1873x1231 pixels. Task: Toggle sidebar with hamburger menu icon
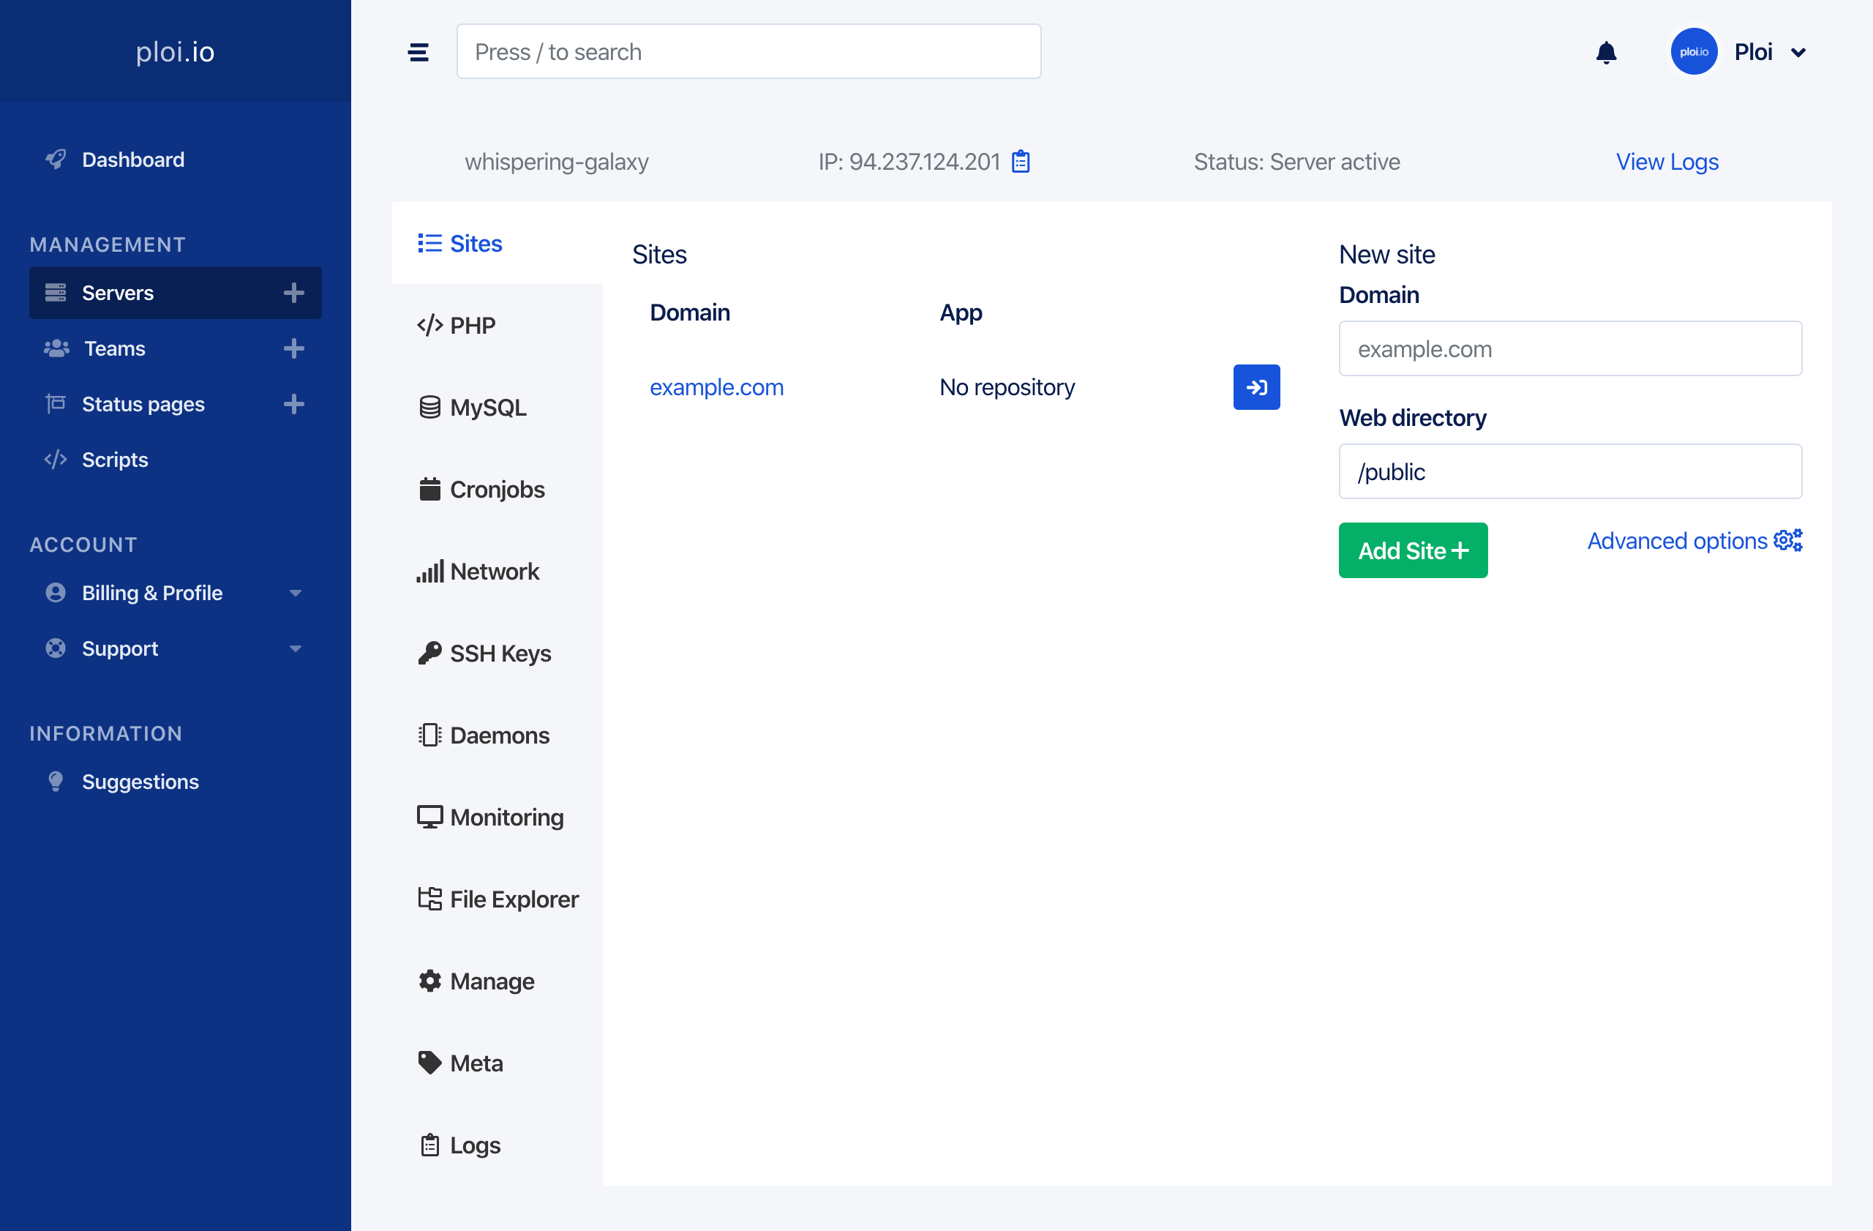tap(418, 52)
